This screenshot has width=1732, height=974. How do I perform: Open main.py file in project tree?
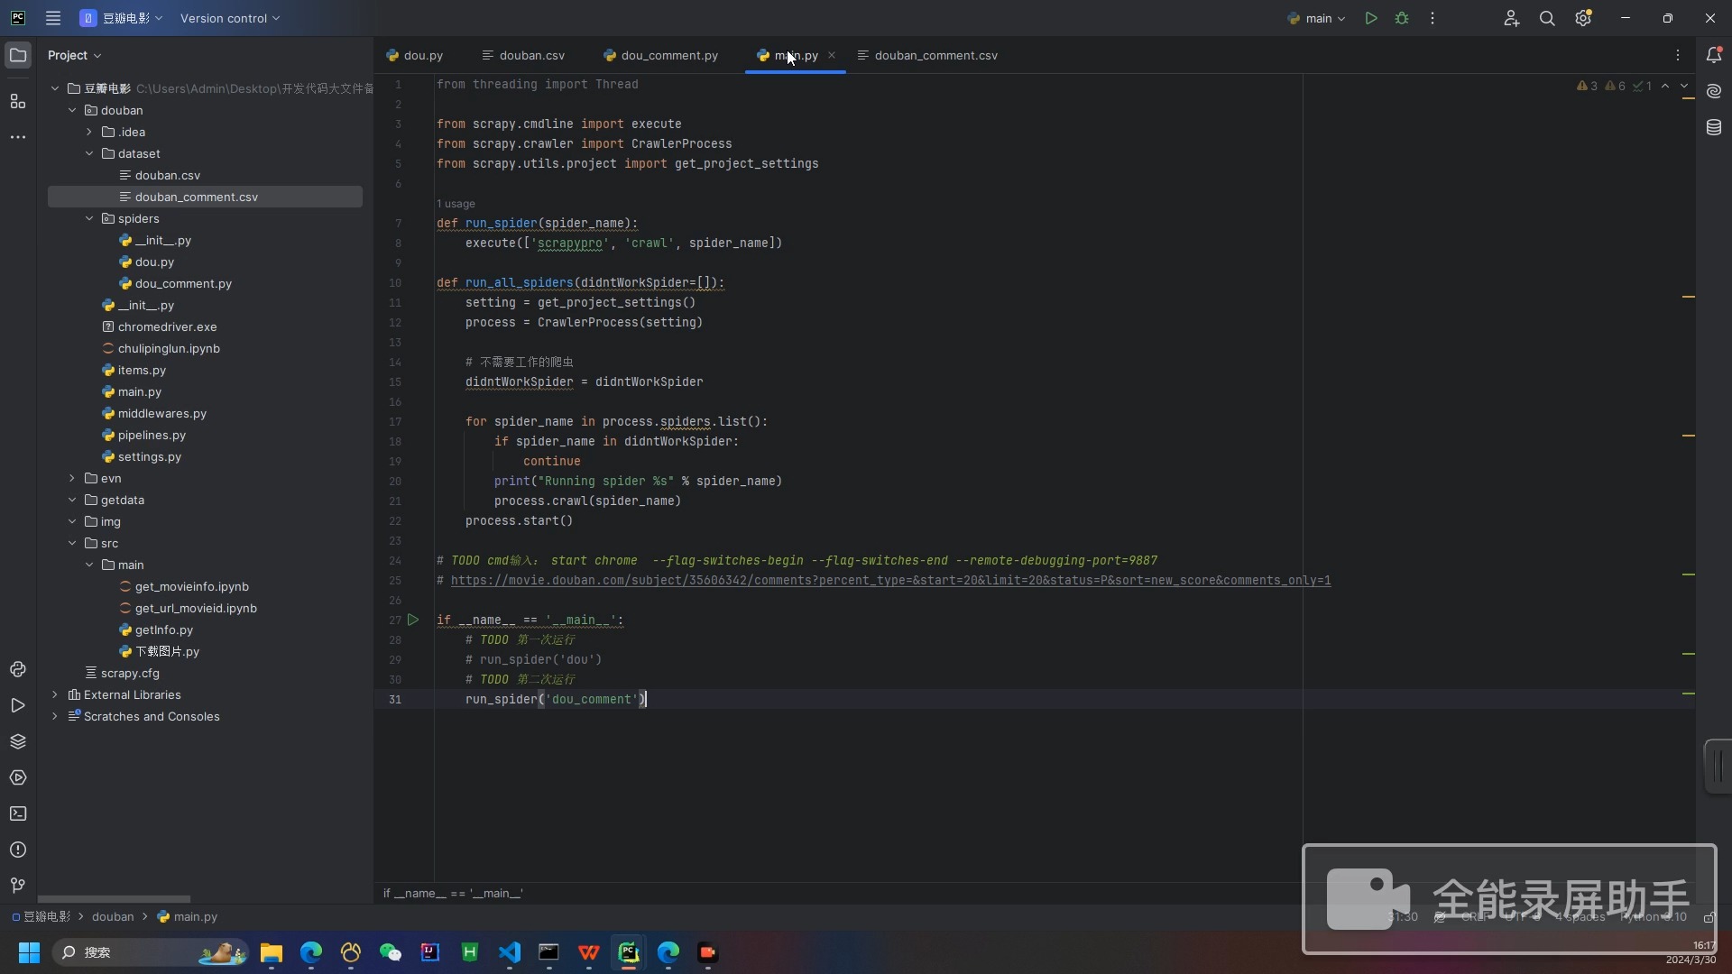point(139,391)
